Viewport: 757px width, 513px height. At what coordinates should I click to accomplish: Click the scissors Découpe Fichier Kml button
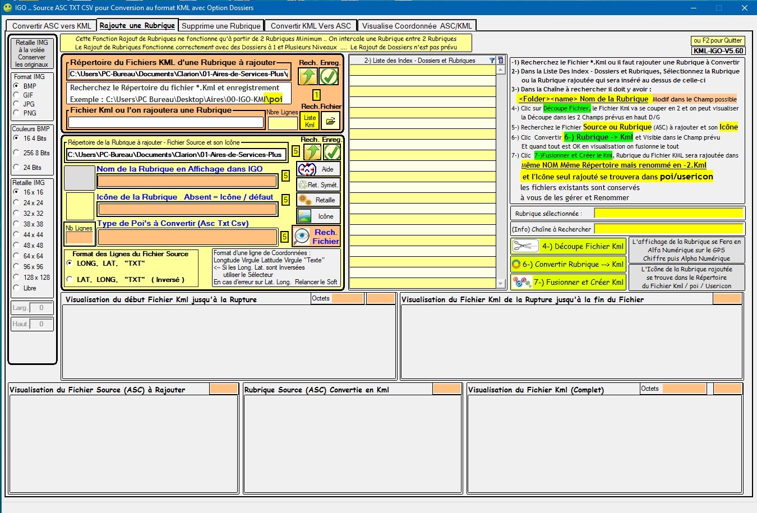[x=568, y=246]
